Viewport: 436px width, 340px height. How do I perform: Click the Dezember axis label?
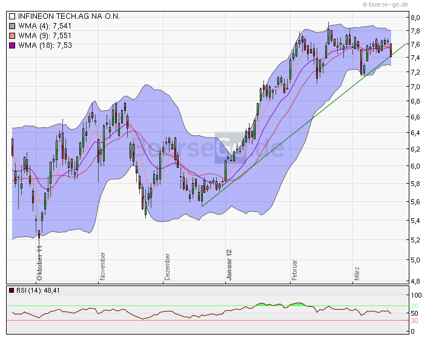pyautogui.click(x=167, y=267)
